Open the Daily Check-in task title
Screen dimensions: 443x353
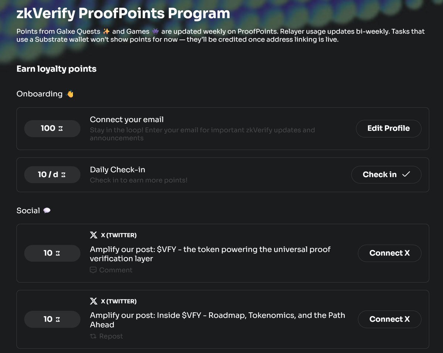(117, 169)
